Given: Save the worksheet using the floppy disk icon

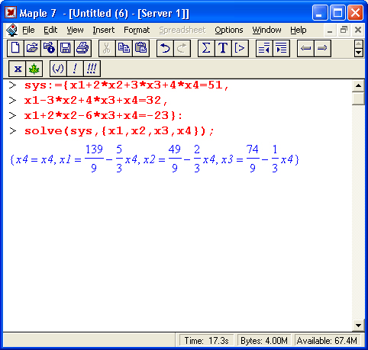Looking at the screenshot, I should pyautogui.click(x=66, y=48).
